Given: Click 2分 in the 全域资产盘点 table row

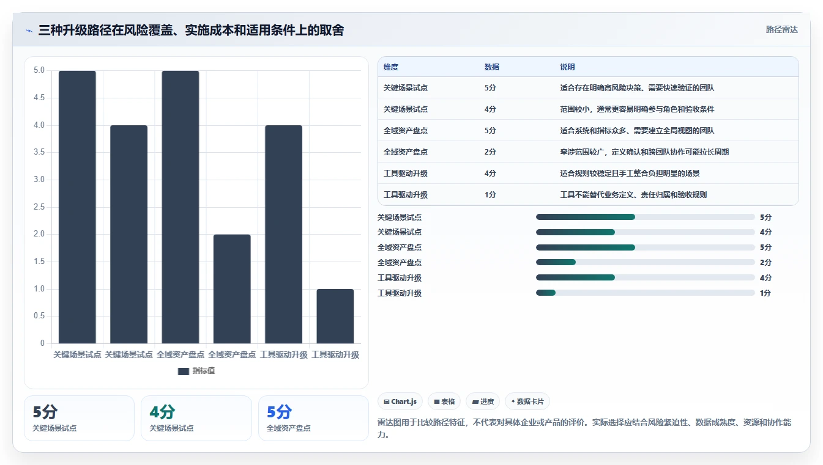Looking at the screenshot, I should [x=490, y=152].
